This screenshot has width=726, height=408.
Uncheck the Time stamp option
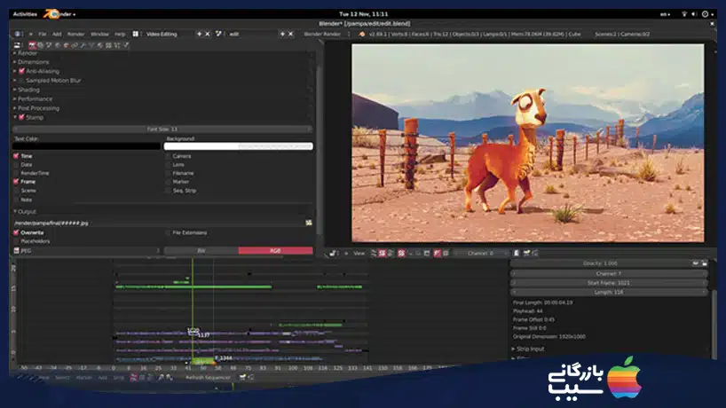[16, 156]
